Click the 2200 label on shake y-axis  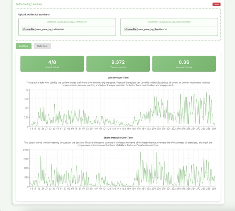pos(26,150)
